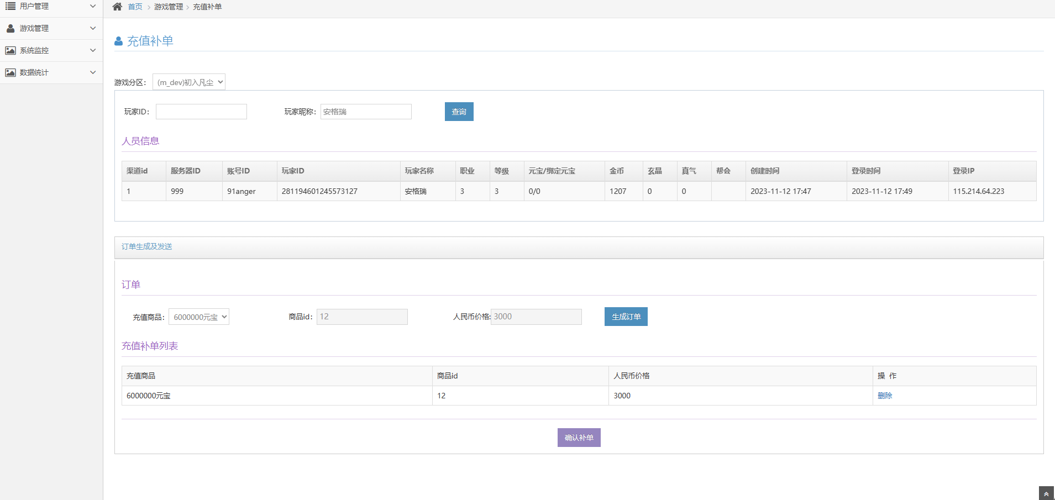The width and height of the screenshot is (1055, 500).
Task: Click the 用户管理 list icon in sidebar
Action: (11, 6)
